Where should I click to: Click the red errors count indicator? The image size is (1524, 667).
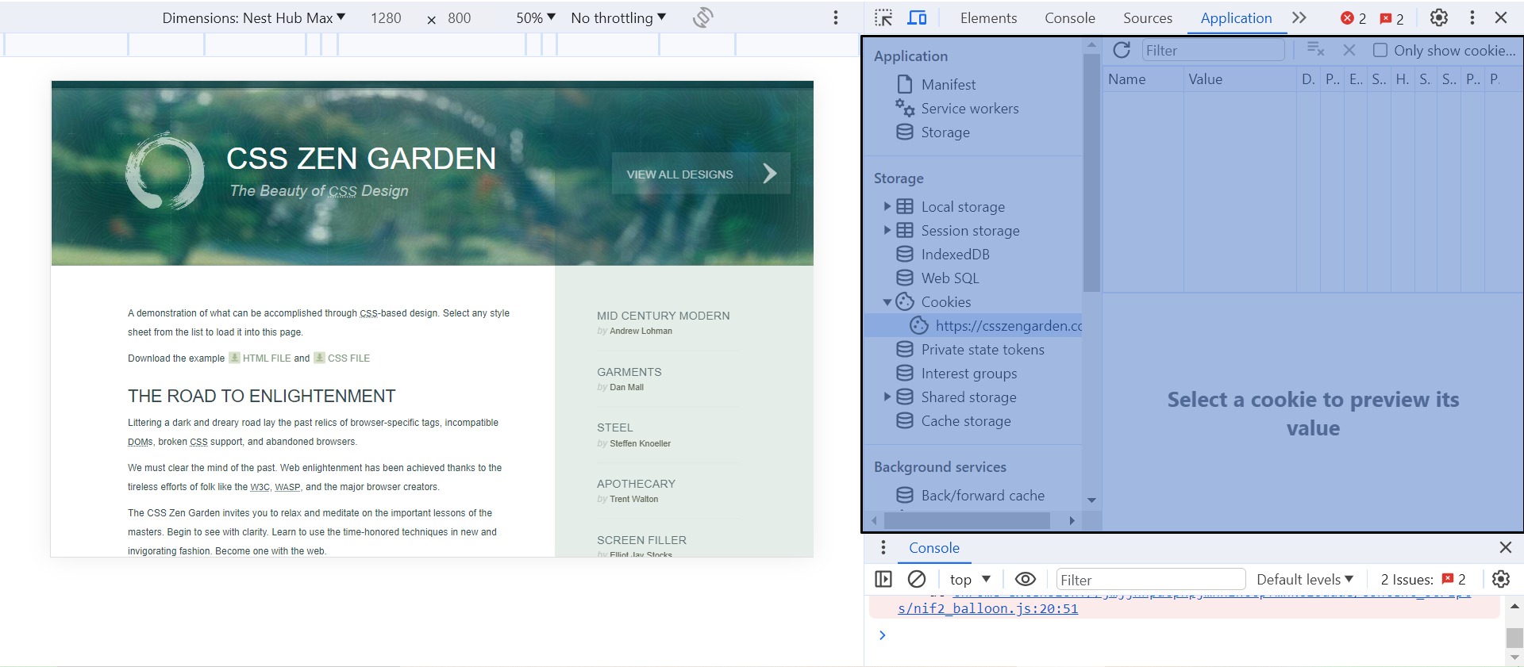[x=1353, y=18]
